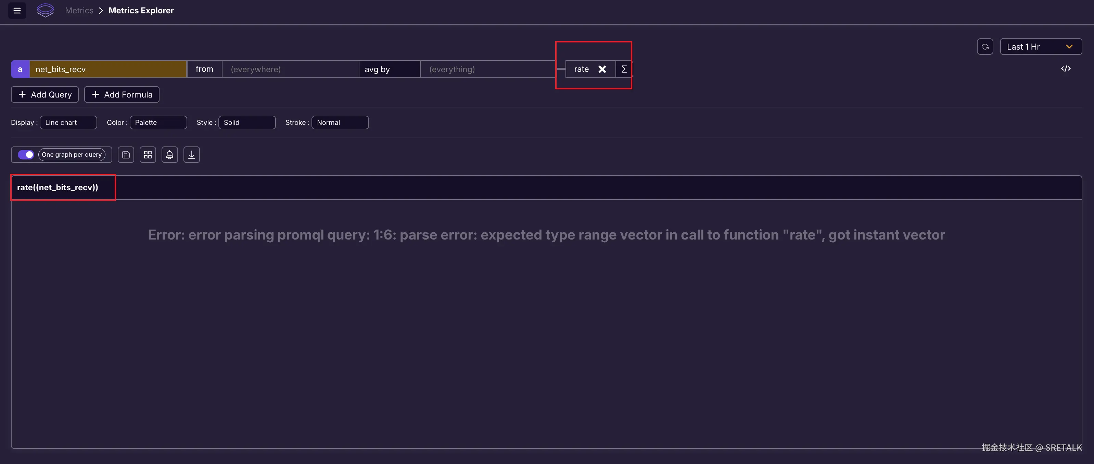Toggle One graph per query switch
1094x464 pixels.
click(x=26, y=155)
